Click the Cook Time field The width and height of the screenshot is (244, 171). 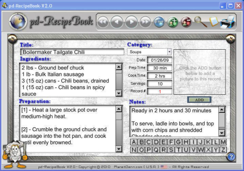pos(160,76)
